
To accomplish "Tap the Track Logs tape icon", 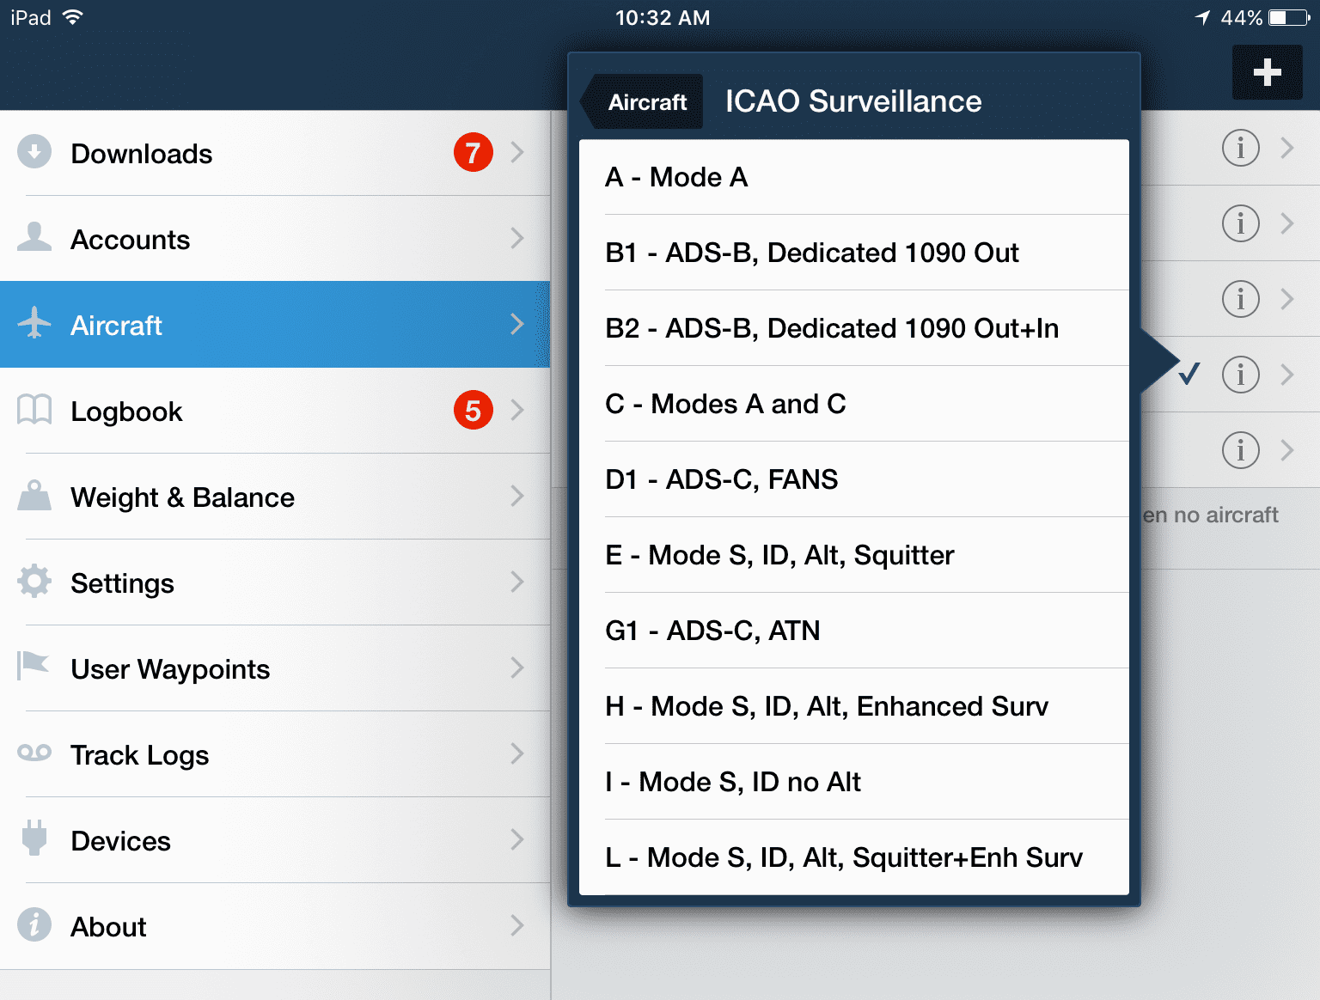I will [x=34, y=753].
